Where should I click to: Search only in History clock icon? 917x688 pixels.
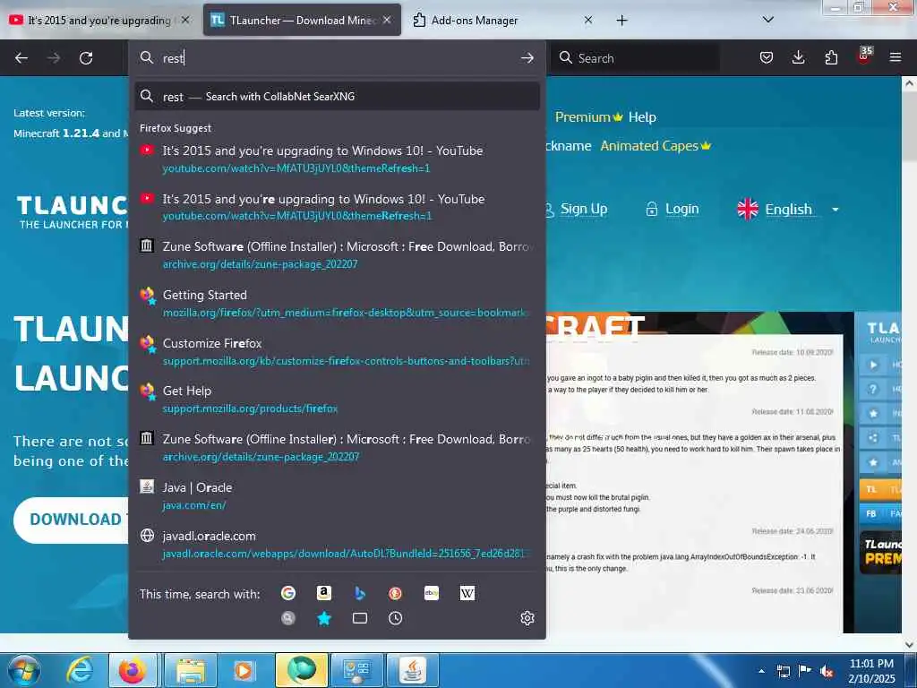click(x=395, y=618)
